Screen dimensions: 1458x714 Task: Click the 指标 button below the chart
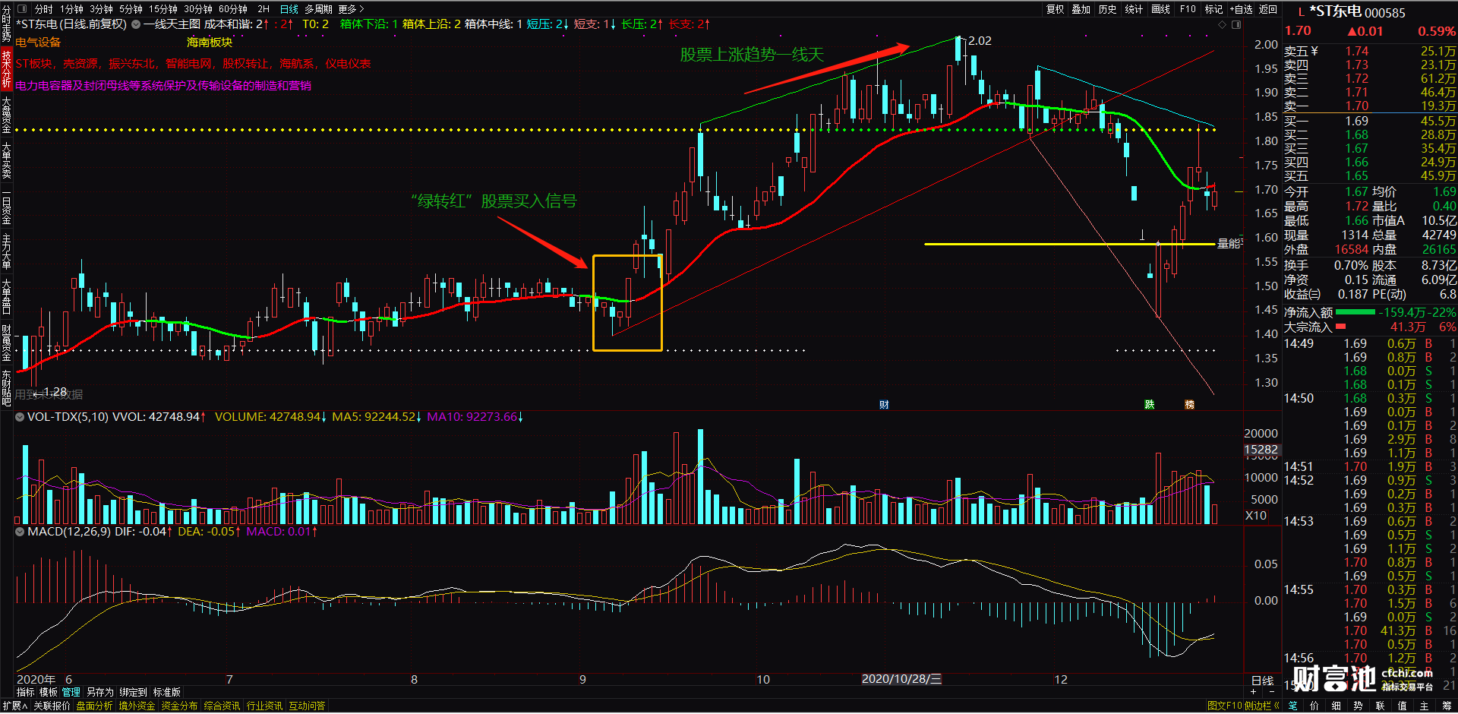[x=26, y=692]
